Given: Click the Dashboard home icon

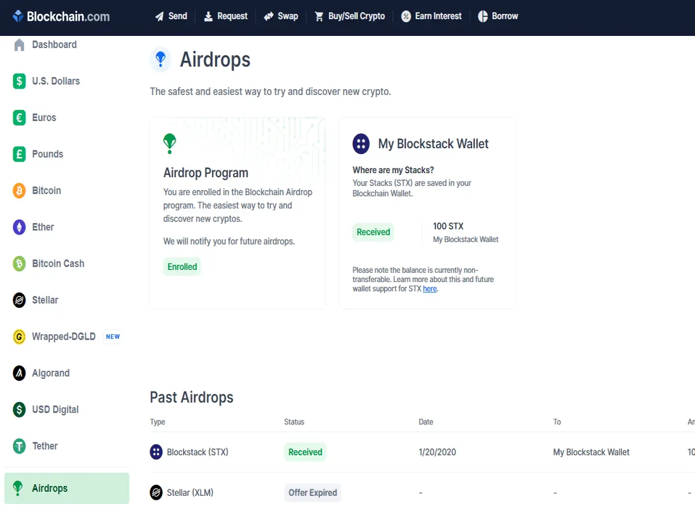Looking at the screenshot, I should [19, 45].
